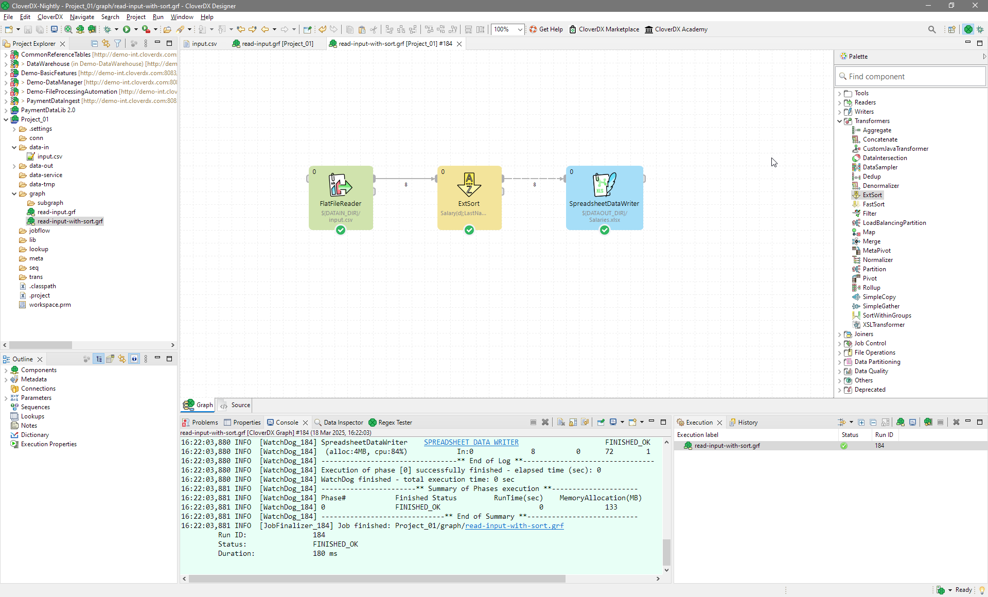Screen dimensions: 988x597
Task: Click the Find component search field
Action: point(911,77)
